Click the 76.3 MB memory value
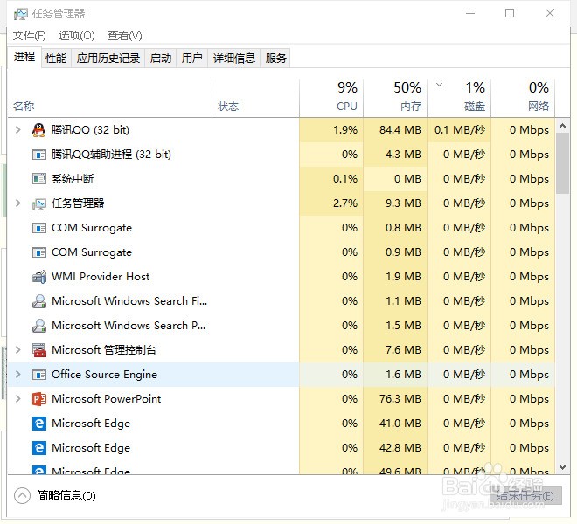Viewport: 577px width, 524px height. [400, 399]
